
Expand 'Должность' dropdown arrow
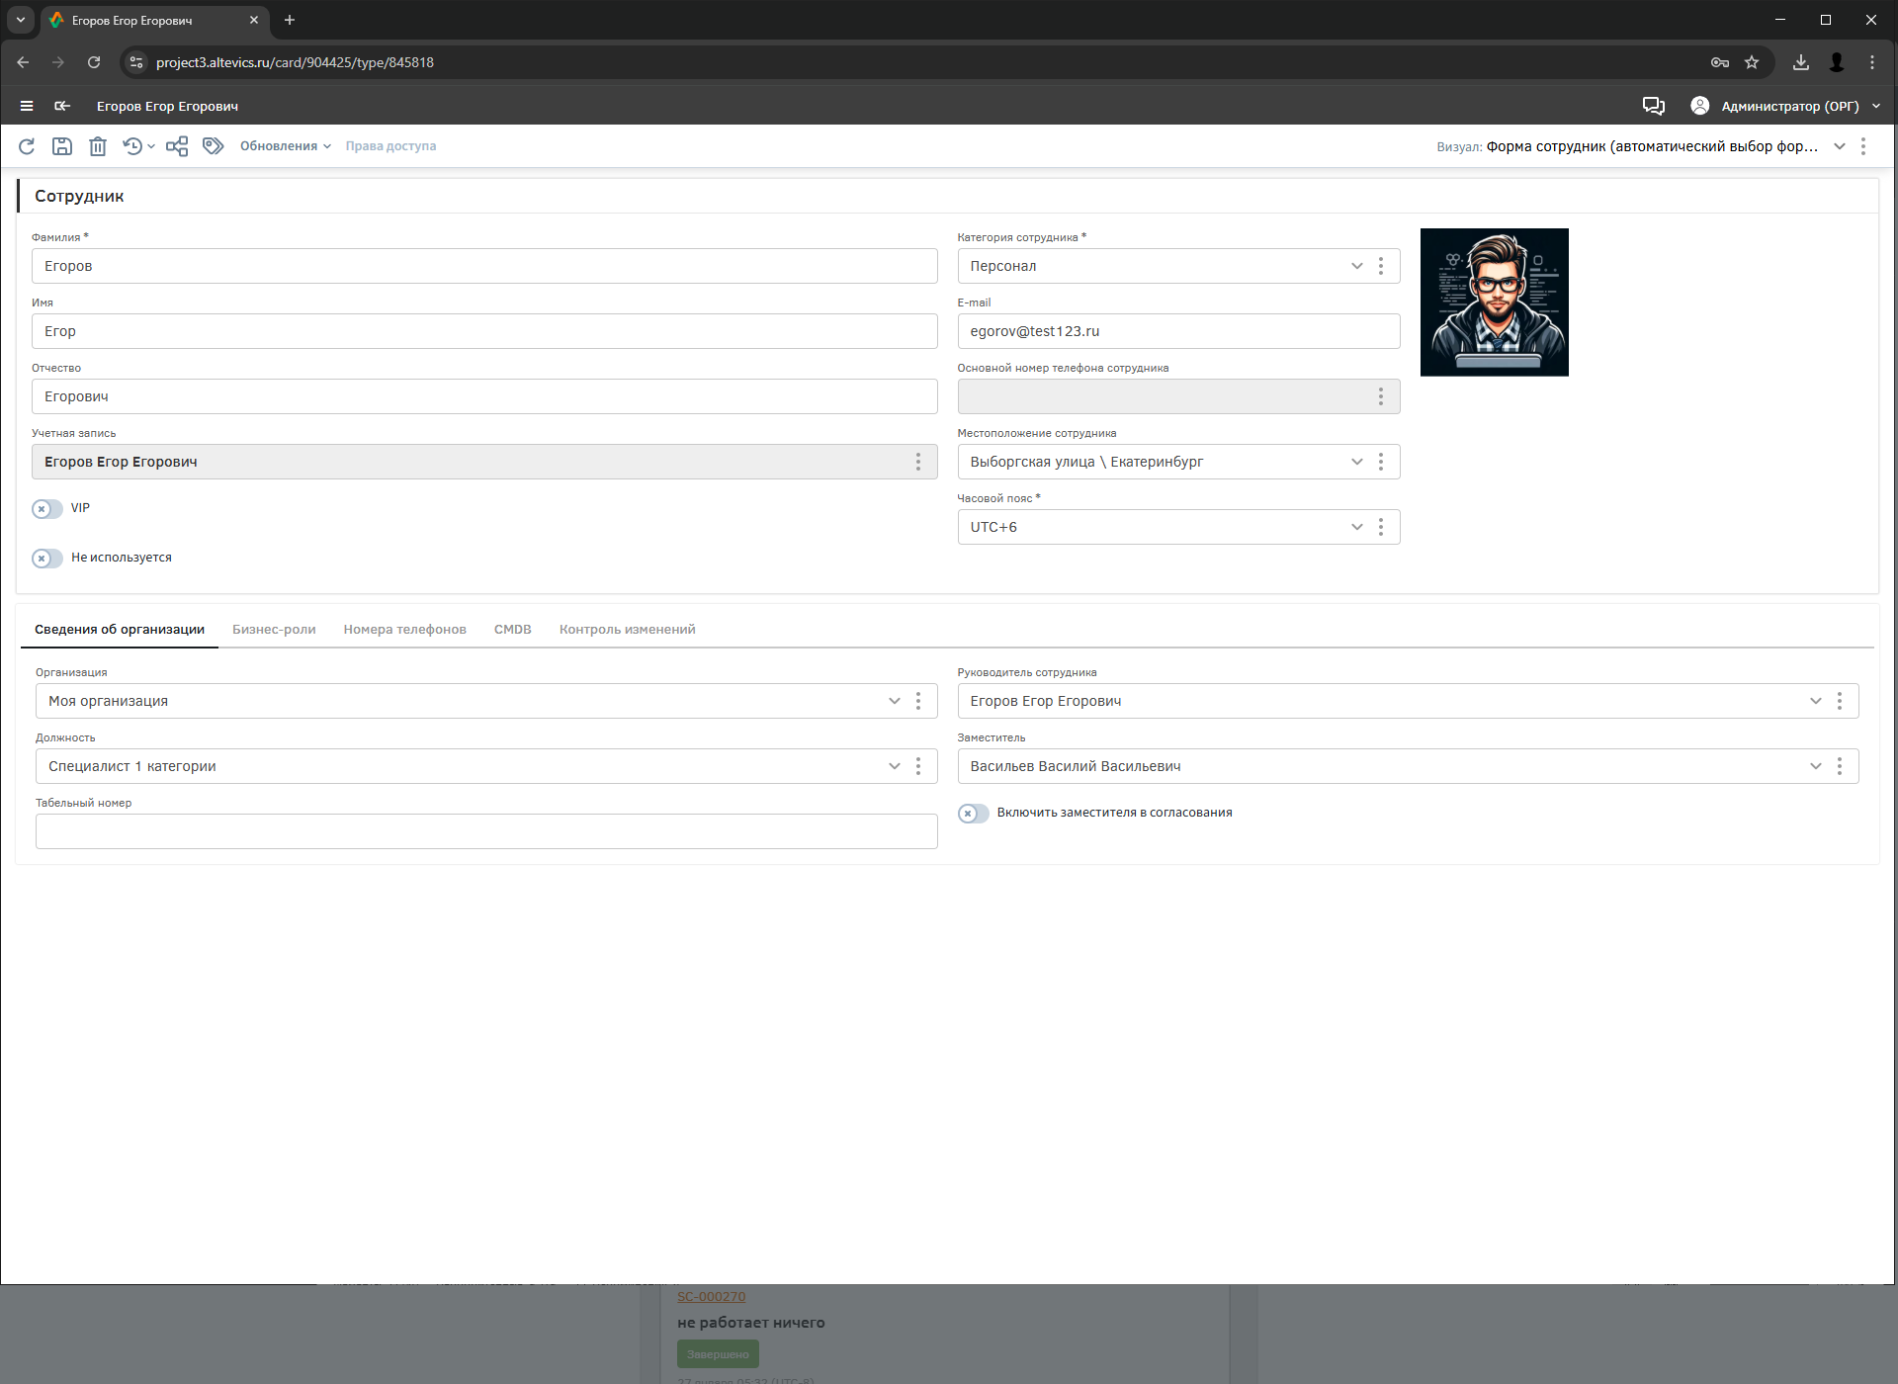point(894,766)
